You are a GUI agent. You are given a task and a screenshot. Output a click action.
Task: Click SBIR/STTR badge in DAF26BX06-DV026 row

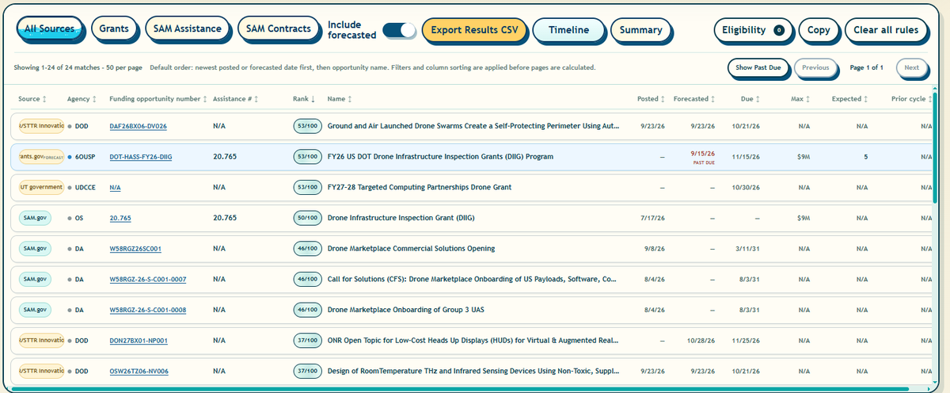pos(41,127)
